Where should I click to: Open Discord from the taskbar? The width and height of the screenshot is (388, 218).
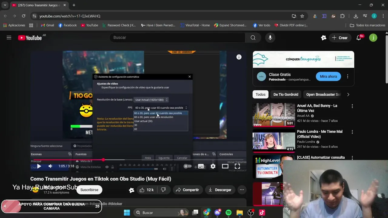[x=217, y=213]
